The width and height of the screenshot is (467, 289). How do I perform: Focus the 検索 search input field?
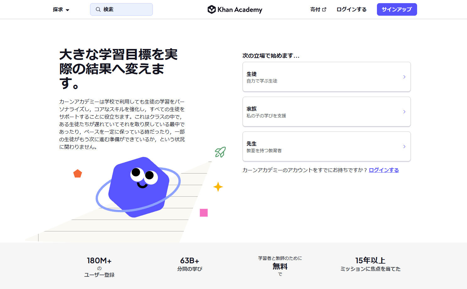pyautogui.click(x=121, y=9)
